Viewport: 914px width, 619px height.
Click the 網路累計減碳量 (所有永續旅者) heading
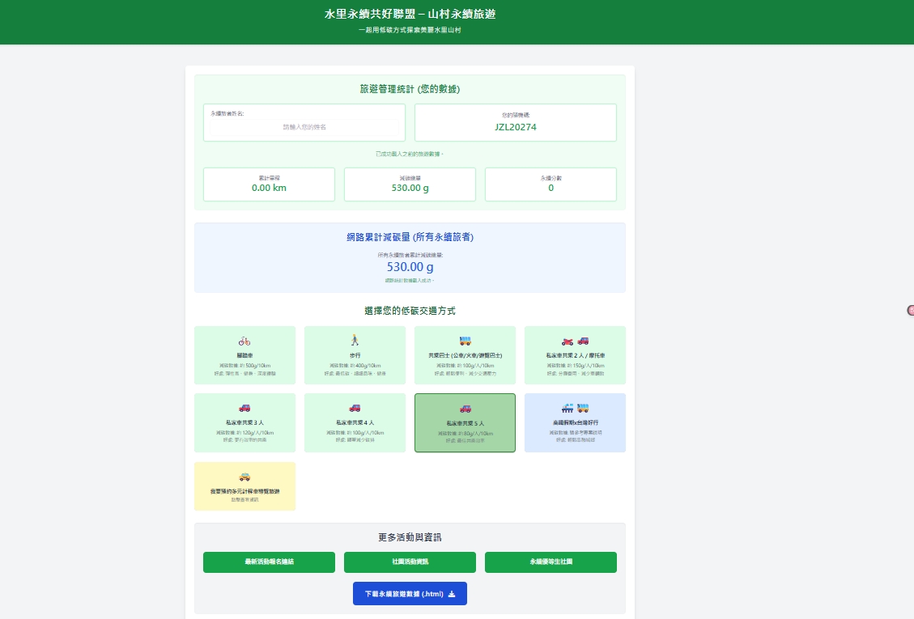click(410, 237)
